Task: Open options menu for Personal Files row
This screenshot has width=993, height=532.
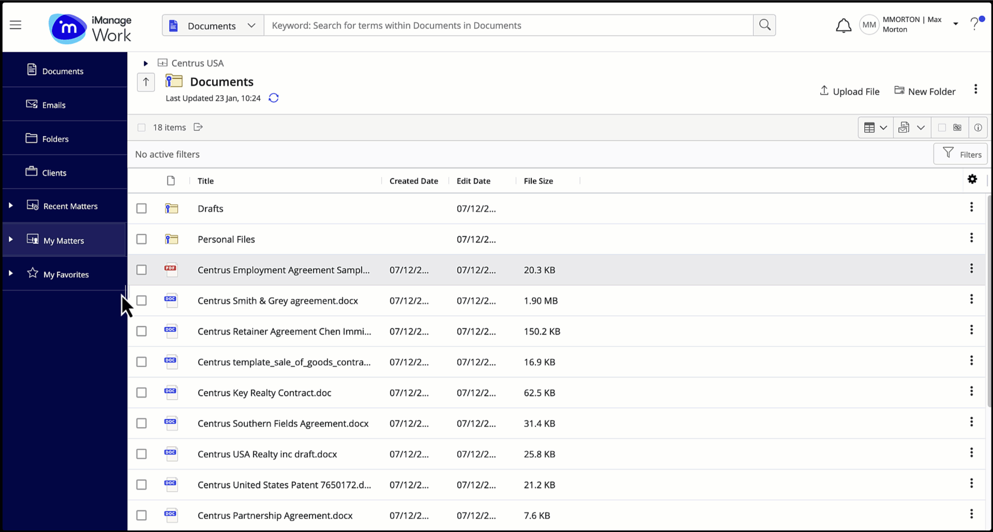Action: 972,237
